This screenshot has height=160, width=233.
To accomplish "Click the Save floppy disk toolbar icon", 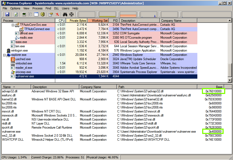I will pos(7,14).
